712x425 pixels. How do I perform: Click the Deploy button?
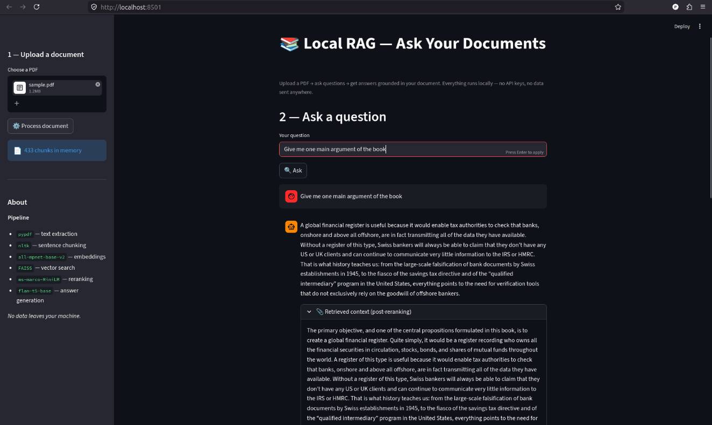(682, 26)
